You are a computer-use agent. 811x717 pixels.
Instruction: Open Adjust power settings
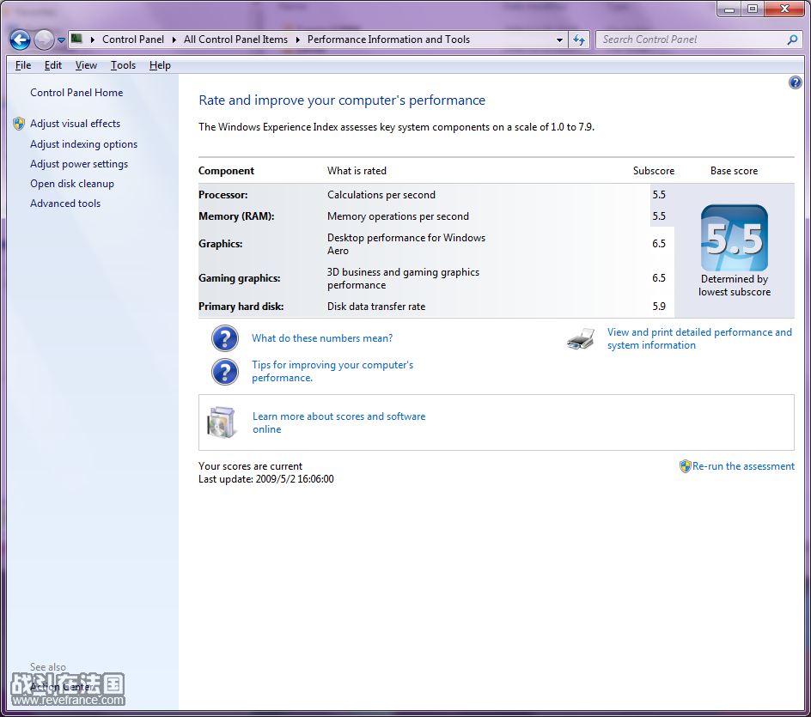pyautogui.click(x=79, y=164)
